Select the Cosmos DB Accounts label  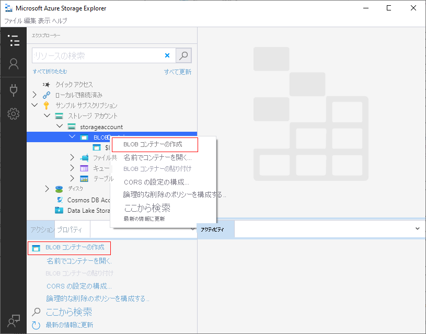[88, 200]
